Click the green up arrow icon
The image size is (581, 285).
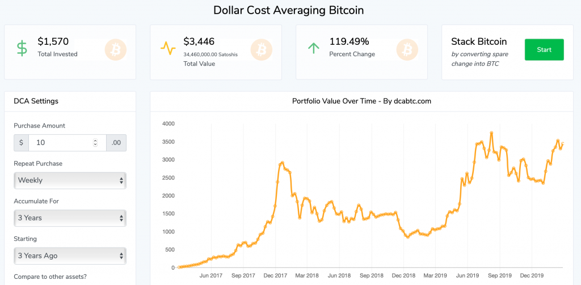[313, 48]
